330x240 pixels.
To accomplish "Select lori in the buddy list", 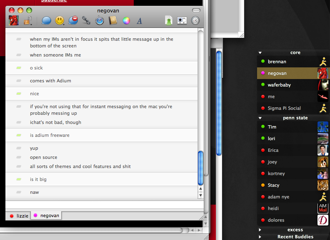I will [292, 139].
